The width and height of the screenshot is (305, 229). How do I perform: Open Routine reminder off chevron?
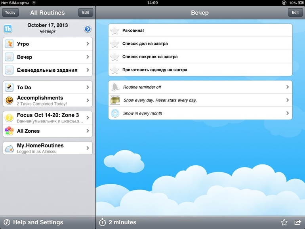[288, 87]
